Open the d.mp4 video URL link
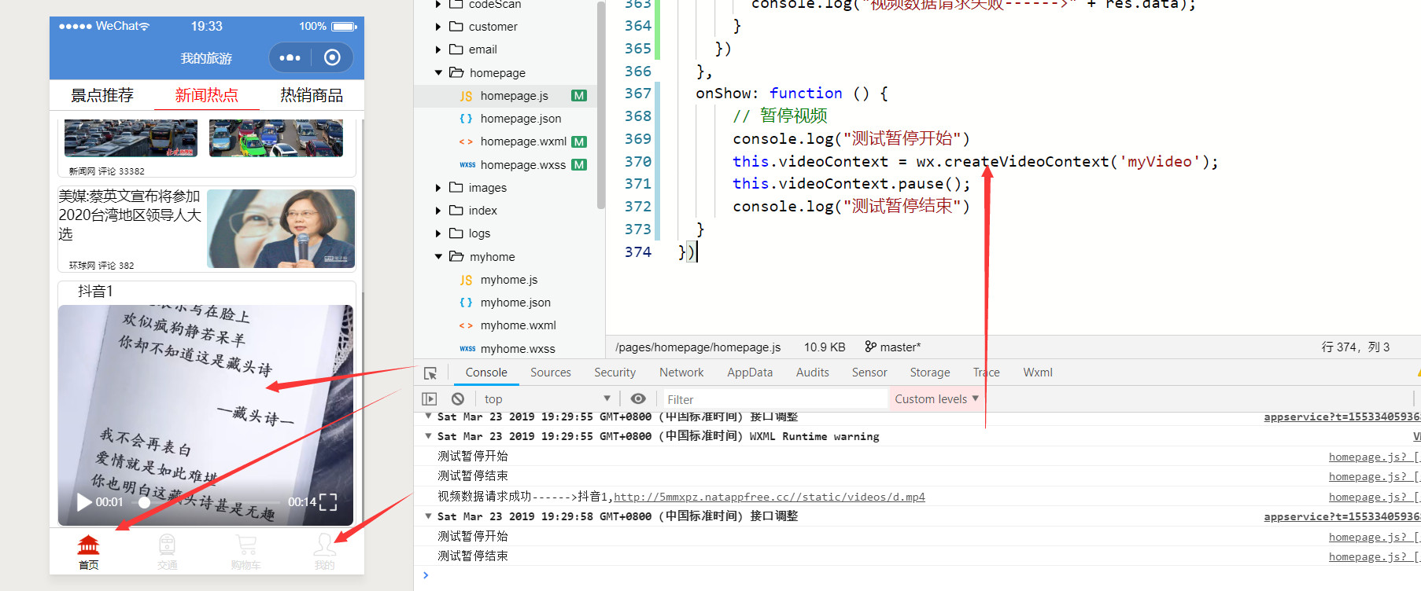Image resolution: width=1421 pixels, height=591 pixels. [770, 497]
